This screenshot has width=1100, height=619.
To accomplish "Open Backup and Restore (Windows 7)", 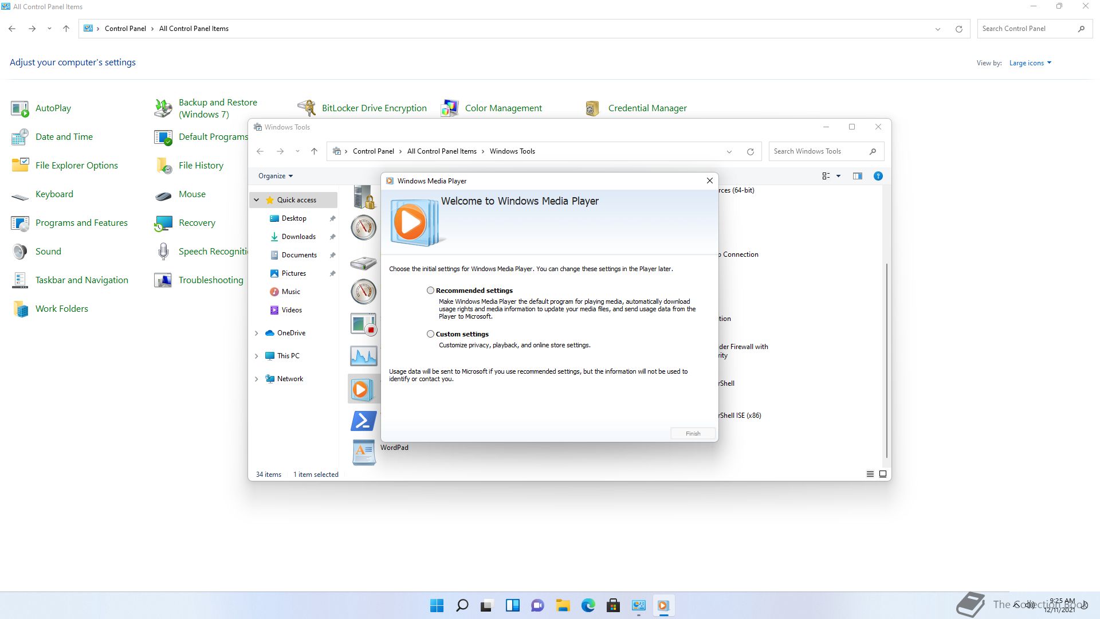I will coord(206,108).
